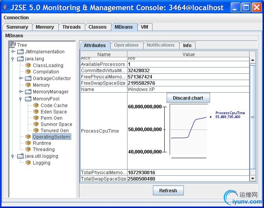Click the Name column header
Screen dimensions: 264x208
[x=104, y=55]
